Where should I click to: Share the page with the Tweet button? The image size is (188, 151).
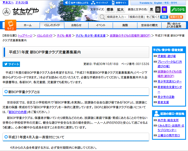(11, 64)
